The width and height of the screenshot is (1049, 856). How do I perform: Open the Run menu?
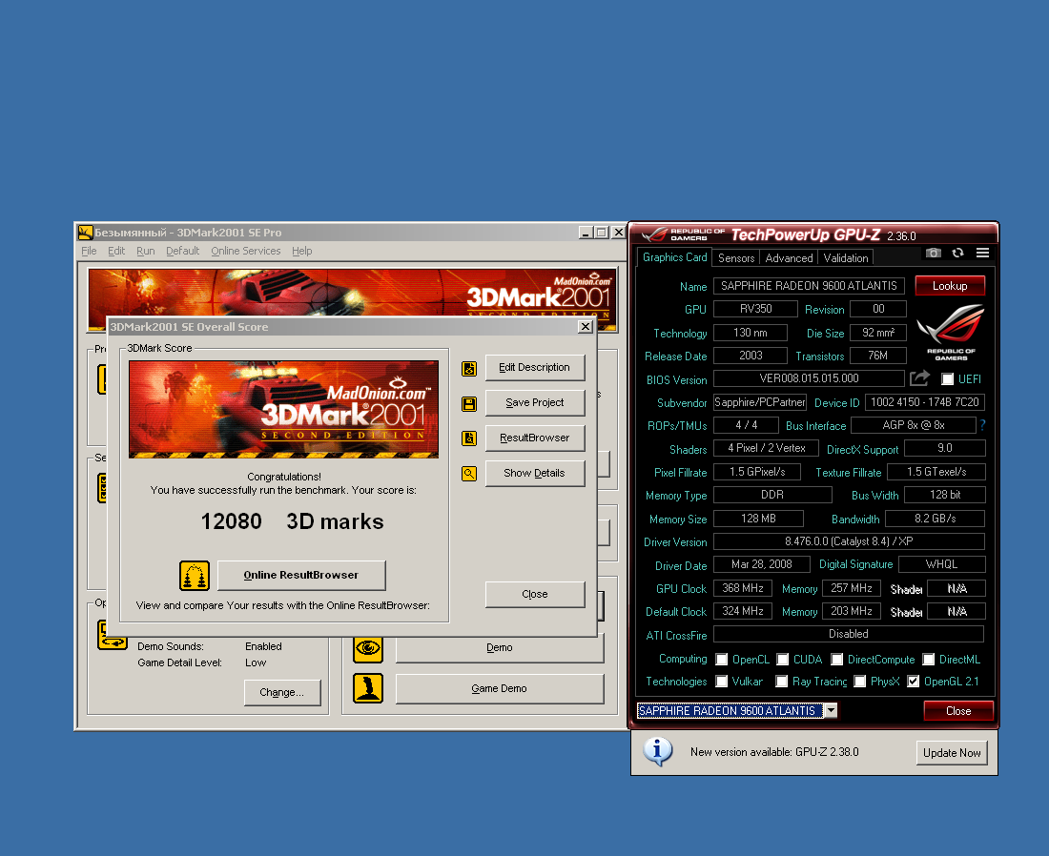pos(145,251)
